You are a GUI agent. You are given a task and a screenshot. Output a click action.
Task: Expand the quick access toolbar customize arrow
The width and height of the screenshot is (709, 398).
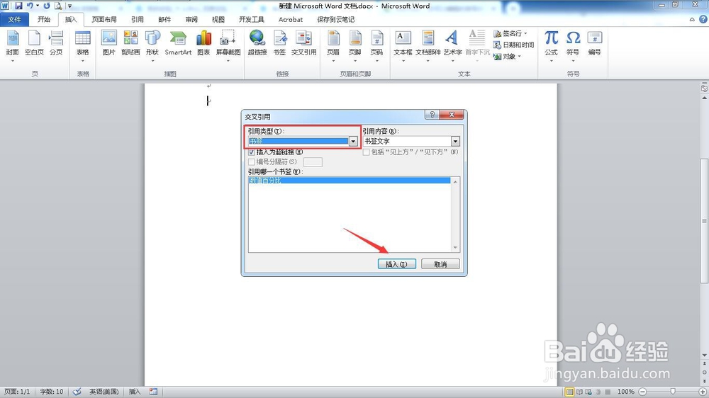click(x=69, y=6)
